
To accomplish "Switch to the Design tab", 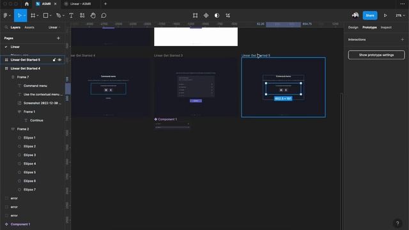I will (353, 27).
